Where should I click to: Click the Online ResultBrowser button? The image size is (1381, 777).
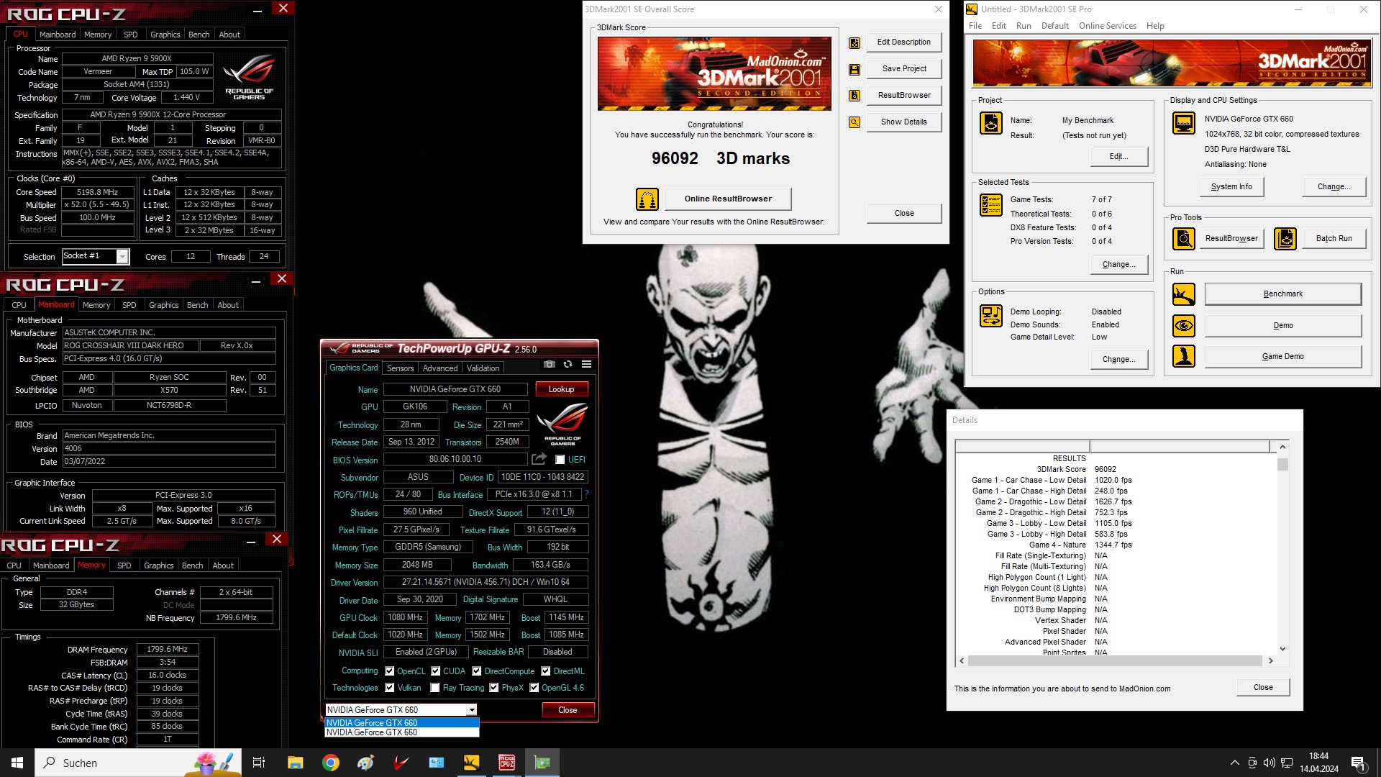pyautogui.click(x=728, y=199)
